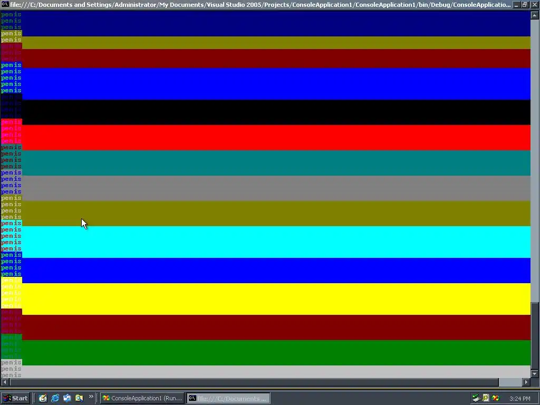Click the horizontal scrollbar left arrow
This screenshot has height=405, width=540.
point(5,382)
